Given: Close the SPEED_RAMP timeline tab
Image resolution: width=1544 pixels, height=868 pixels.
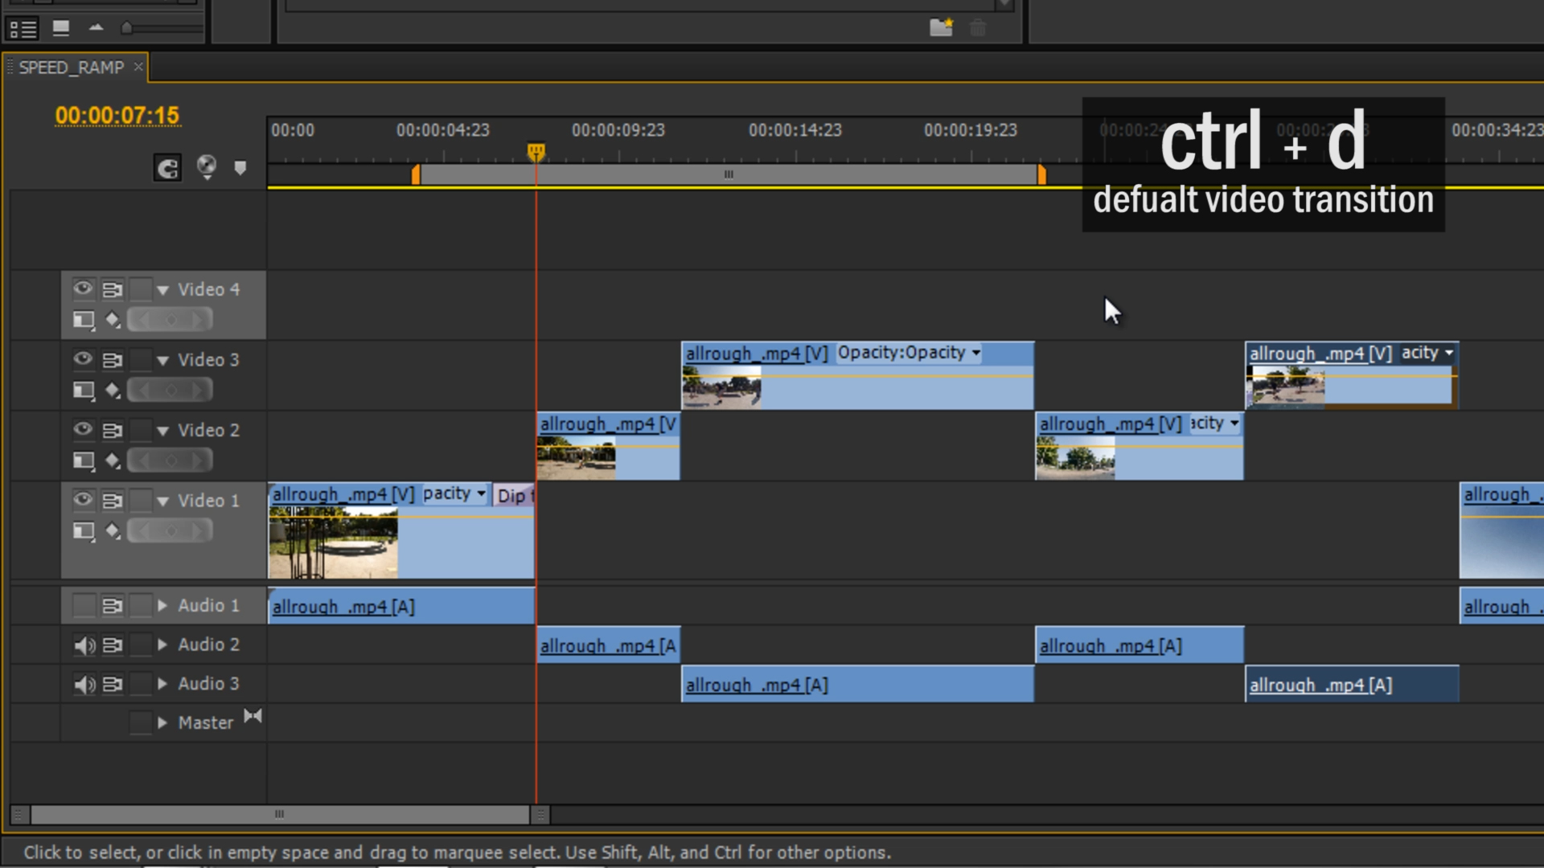Looking at the screenshot, I should pyautogui.click(x=138, y=67).
